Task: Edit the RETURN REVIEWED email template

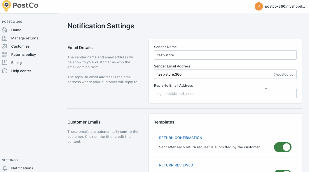Action: (176, 165)
